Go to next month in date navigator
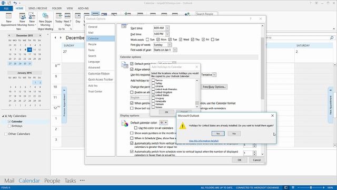Screen dimensions: 337x190 tap(40, 35)
